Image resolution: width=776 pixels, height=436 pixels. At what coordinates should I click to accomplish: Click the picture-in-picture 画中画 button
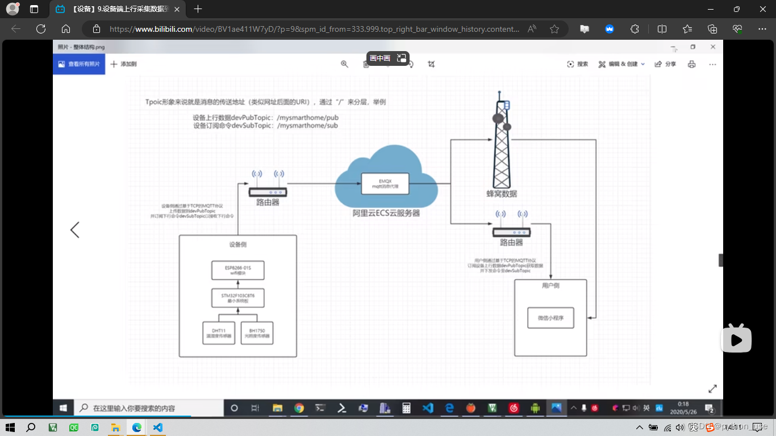coord(388,58)
